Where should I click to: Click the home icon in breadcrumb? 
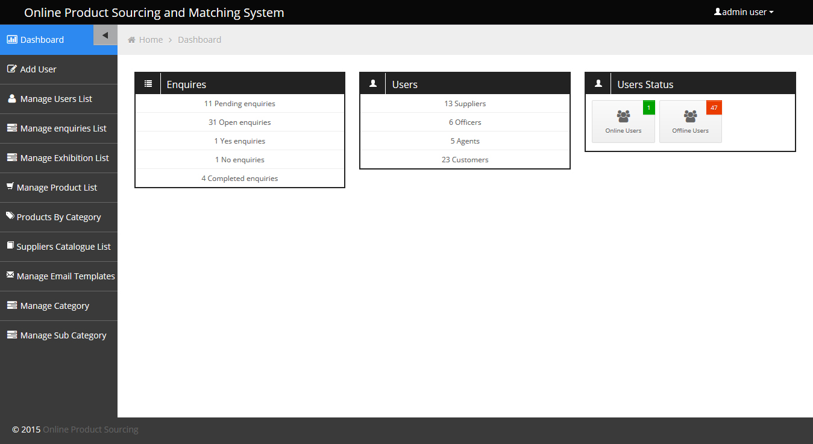tap(131, 40)
